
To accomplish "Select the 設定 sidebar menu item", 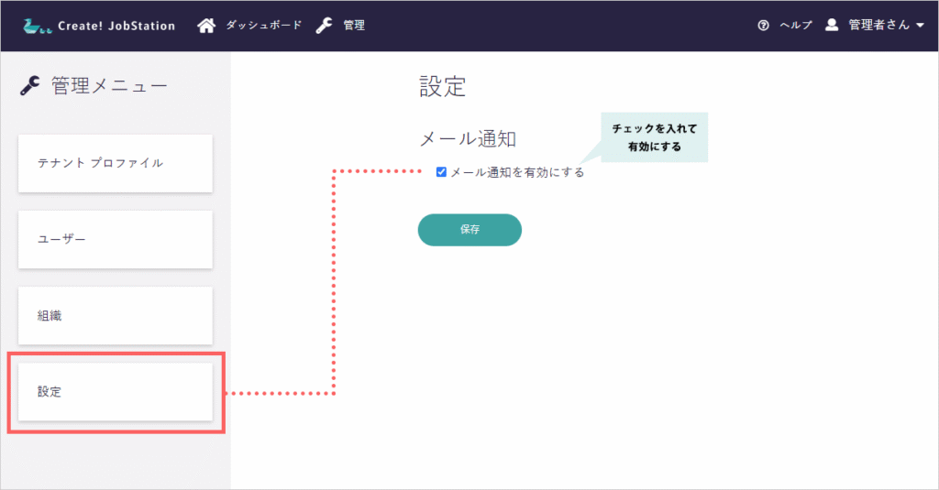I will [116, 392].
